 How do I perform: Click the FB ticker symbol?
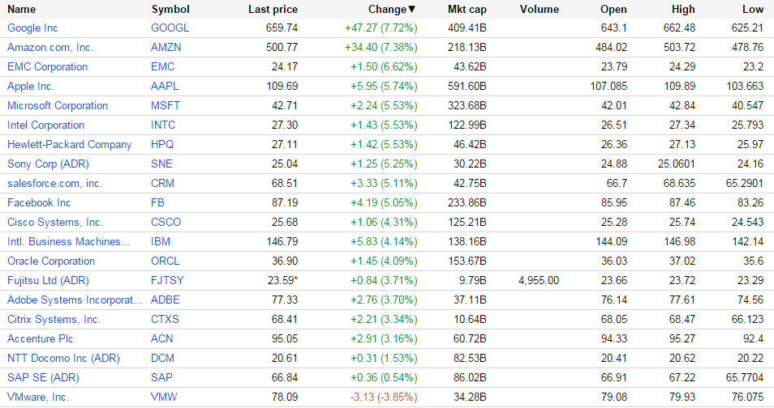point(157,202)
